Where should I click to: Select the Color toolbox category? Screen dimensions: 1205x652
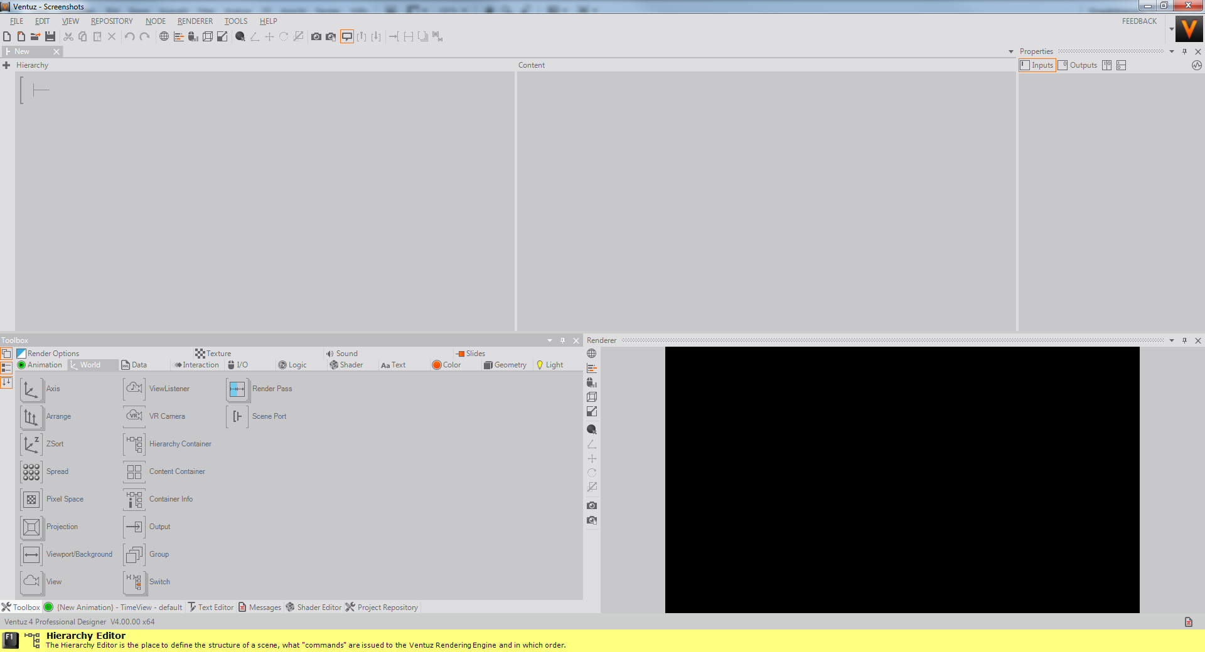(x=446, y=365)
